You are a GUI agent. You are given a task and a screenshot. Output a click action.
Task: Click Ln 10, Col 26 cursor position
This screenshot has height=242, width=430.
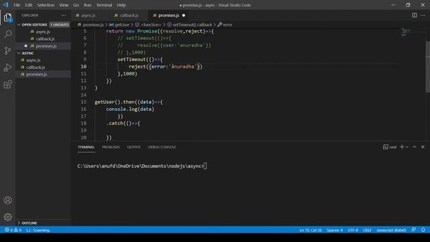click(x=310, y=230)
